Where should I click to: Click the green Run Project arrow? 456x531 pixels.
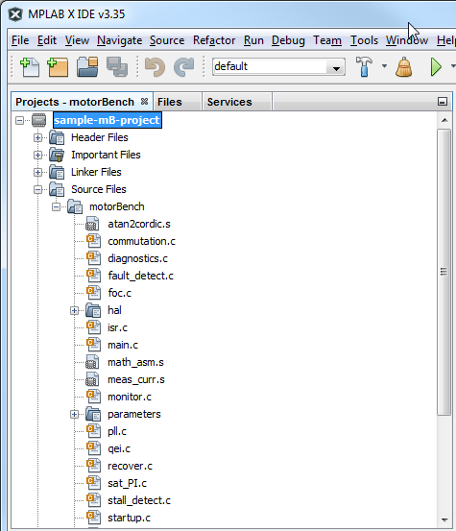tap(436, 66)
